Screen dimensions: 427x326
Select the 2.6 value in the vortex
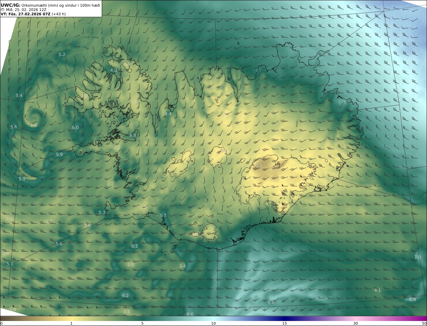click(x=34, y=125)
